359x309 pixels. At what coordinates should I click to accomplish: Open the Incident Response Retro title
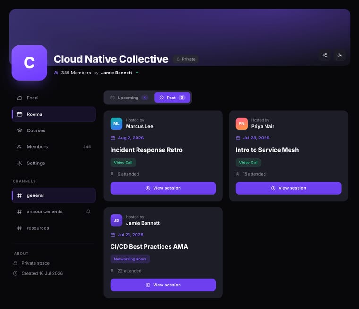point(146,150)
